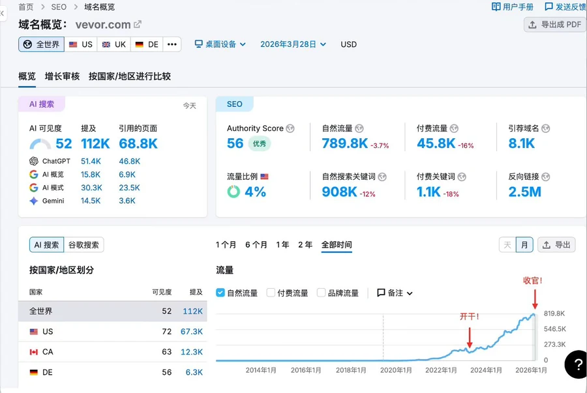587x393 pixels.
Task: Click the ChatGPT logo icon
Action: click(34, 161)
